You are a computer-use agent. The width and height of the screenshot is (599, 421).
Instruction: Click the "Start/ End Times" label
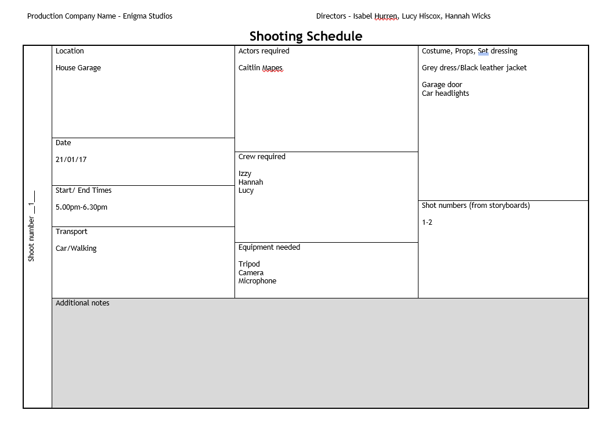[x=84, y=190]
